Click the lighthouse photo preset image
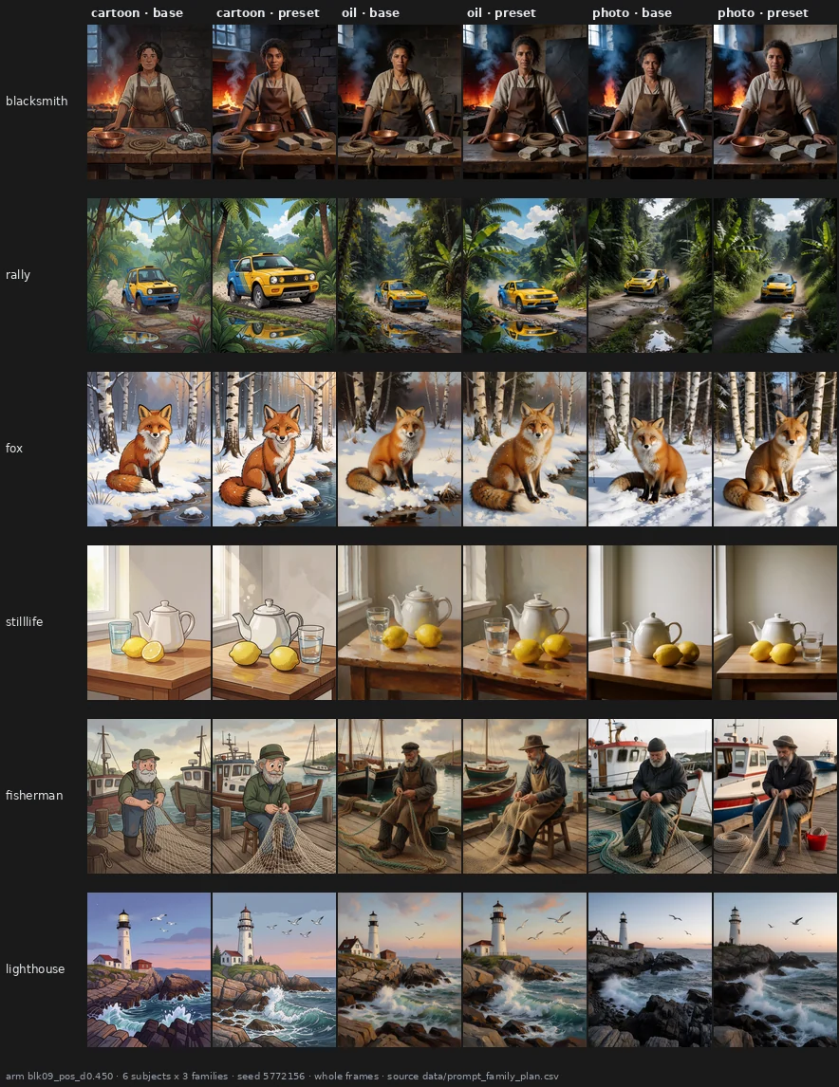This screenshot has height=1087, width=839. tap(775, 969)
